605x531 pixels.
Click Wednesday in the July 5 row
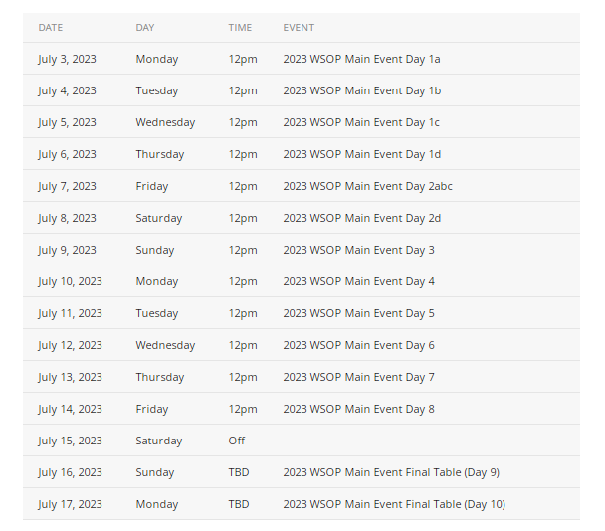pyautogui.click(x=165, y=122)
